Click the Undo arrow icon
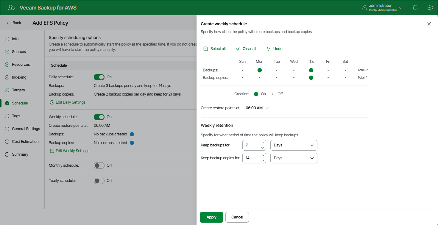 coord(269,49)
